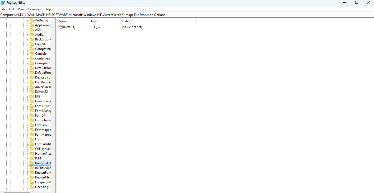This screenshot has height=193, width=374.
Task: Select the ASR key folder icon
Action: [32, 30]
